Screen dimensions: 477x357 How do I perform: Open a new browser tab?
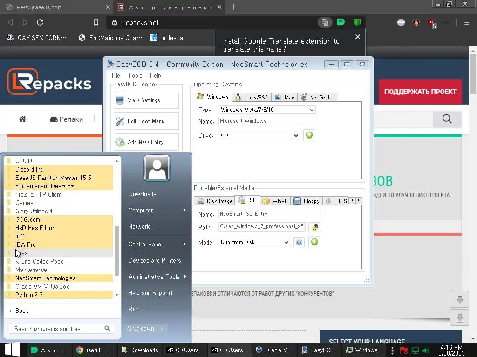[x=233, y=7]
